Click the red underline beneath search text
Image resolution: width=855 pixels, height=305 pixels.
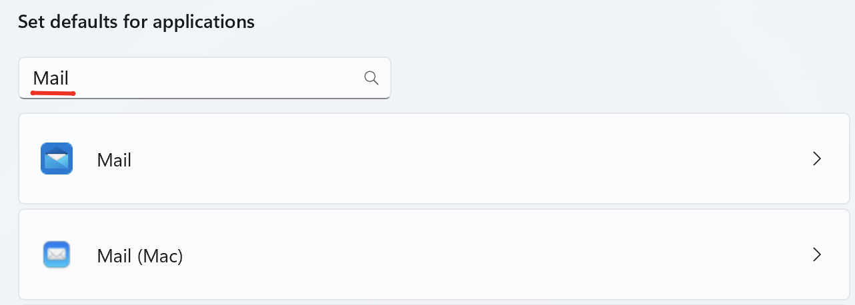point(53,93)
